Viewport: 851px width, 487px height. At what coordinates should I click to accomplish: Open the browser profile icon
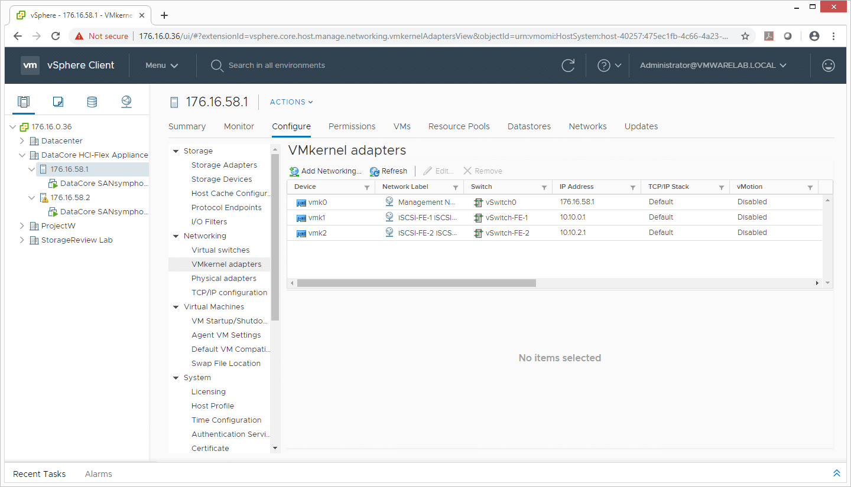[x=814, y=36]
